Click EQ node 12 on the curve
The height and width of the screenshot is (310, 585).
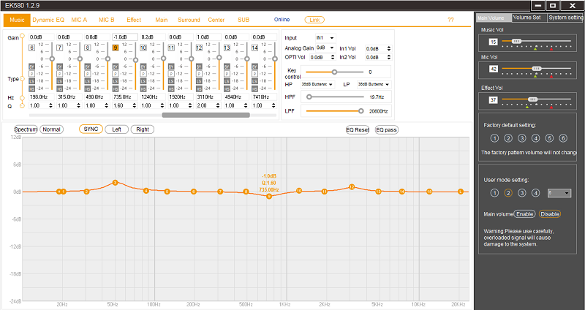[352, 186]
